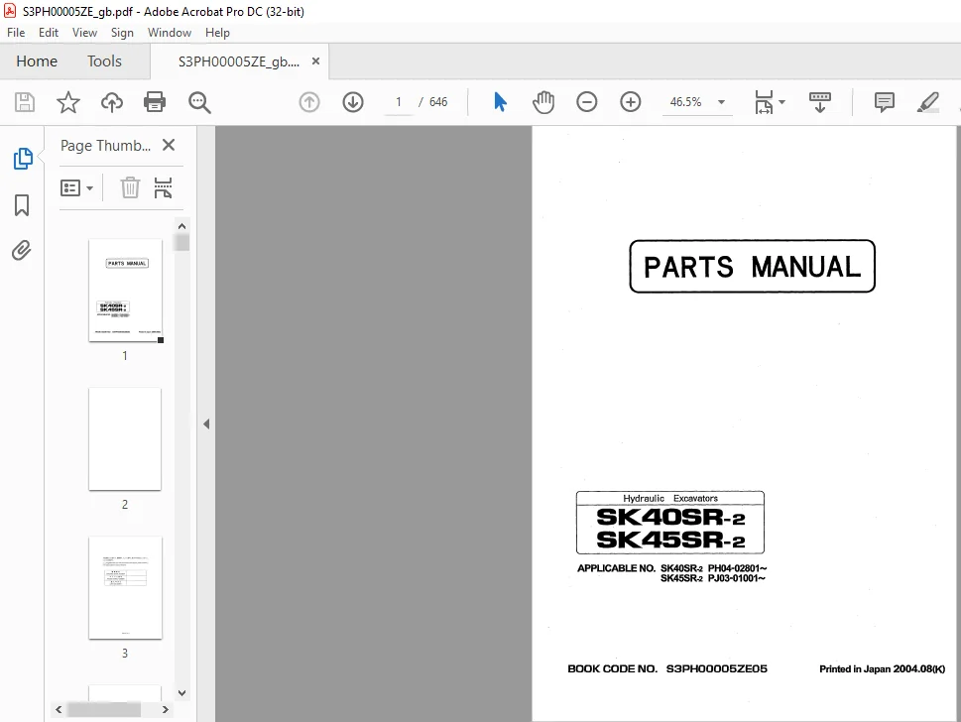Add the file to starred with the star icon
The height and width of the screenshot is (722, 961).
coord(68,102)
